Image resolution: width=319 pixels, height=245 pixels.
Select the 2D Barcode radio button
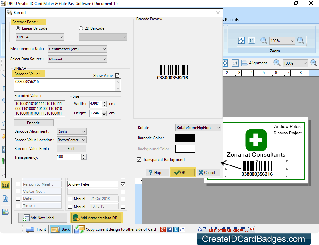point(81,28)
